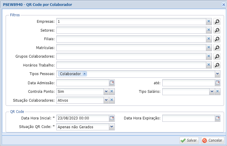Click the magnifier for Horários Trabalho

click(x=217, y=65)
